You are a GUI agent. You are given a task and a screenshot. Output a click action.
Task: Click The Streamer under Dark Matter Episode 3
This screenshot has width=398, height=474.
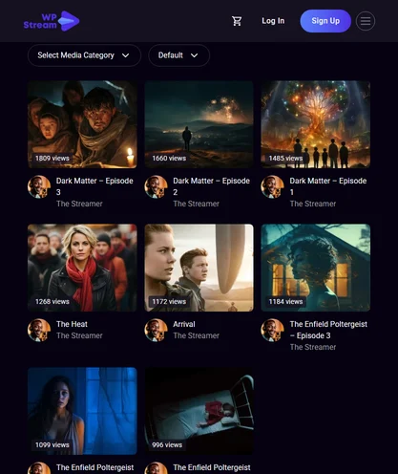coord(79,204)
